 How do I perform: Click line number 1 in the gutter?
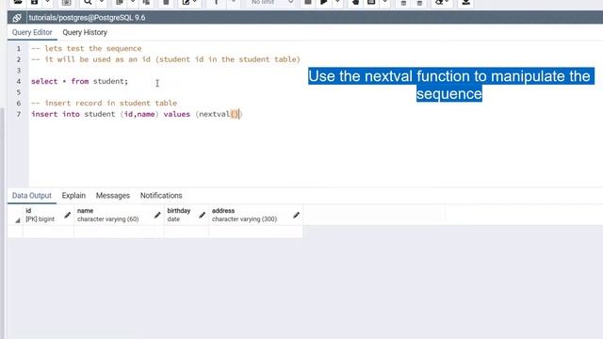pyautogui.click(x=19, y=49)
